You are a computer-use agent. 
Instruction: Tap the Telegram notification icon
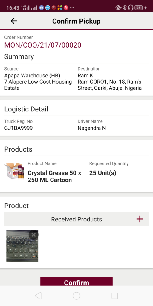pos(48,7)
